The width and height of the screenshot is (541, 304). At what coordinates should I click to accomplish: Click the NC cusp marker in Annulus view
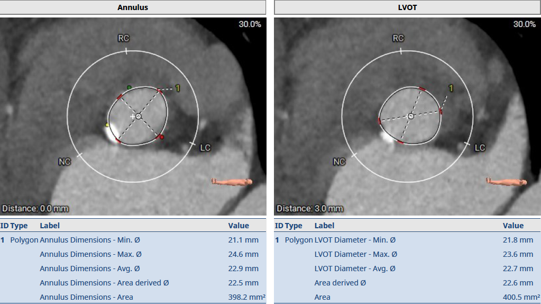[x=65, y=161]
